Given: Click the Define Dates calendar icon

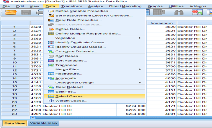Looking at the screenshot, I should pyautogui.click(x=51, y=29).
